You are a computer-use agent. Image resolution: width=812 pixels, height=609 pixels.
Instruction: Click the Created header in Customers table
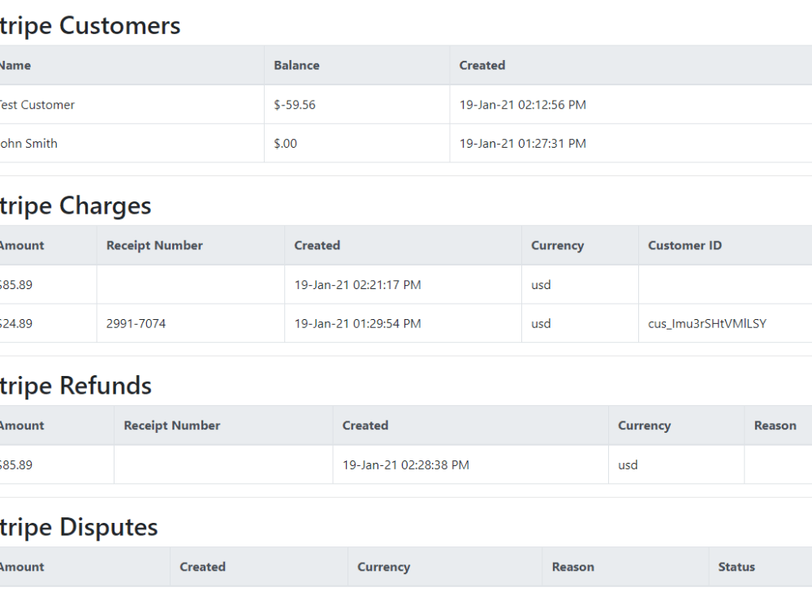click(482, 66)
